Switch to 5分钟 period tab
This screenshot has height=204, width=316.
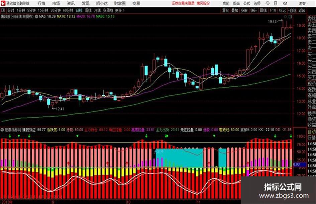[31, 10]
